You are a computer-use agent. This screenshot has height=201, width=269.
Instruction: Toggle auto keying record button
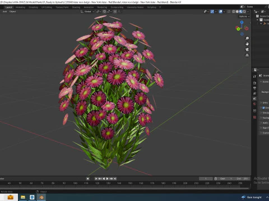[x=88, y=179]
